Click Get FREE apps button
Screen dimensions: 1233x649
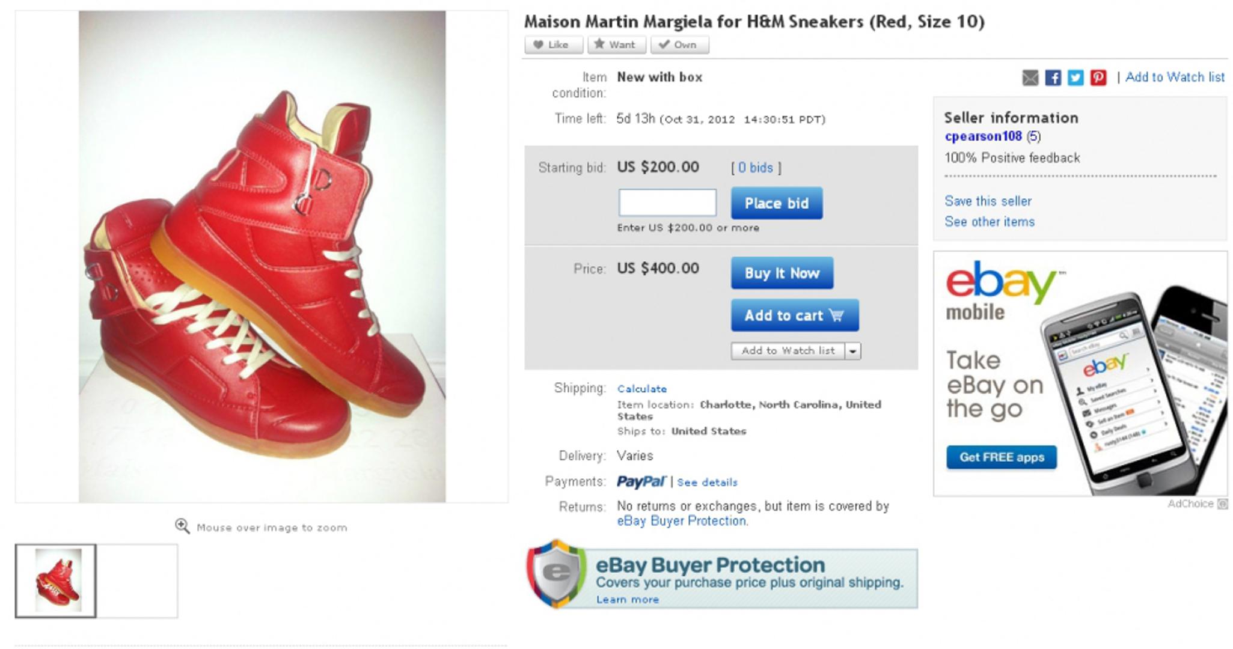[x=1001, y=457]
